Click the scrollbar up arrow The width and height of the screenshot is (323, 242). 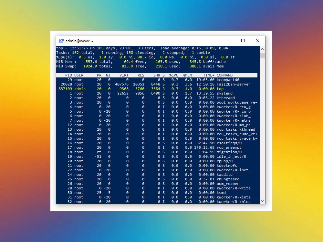point(262,49)
